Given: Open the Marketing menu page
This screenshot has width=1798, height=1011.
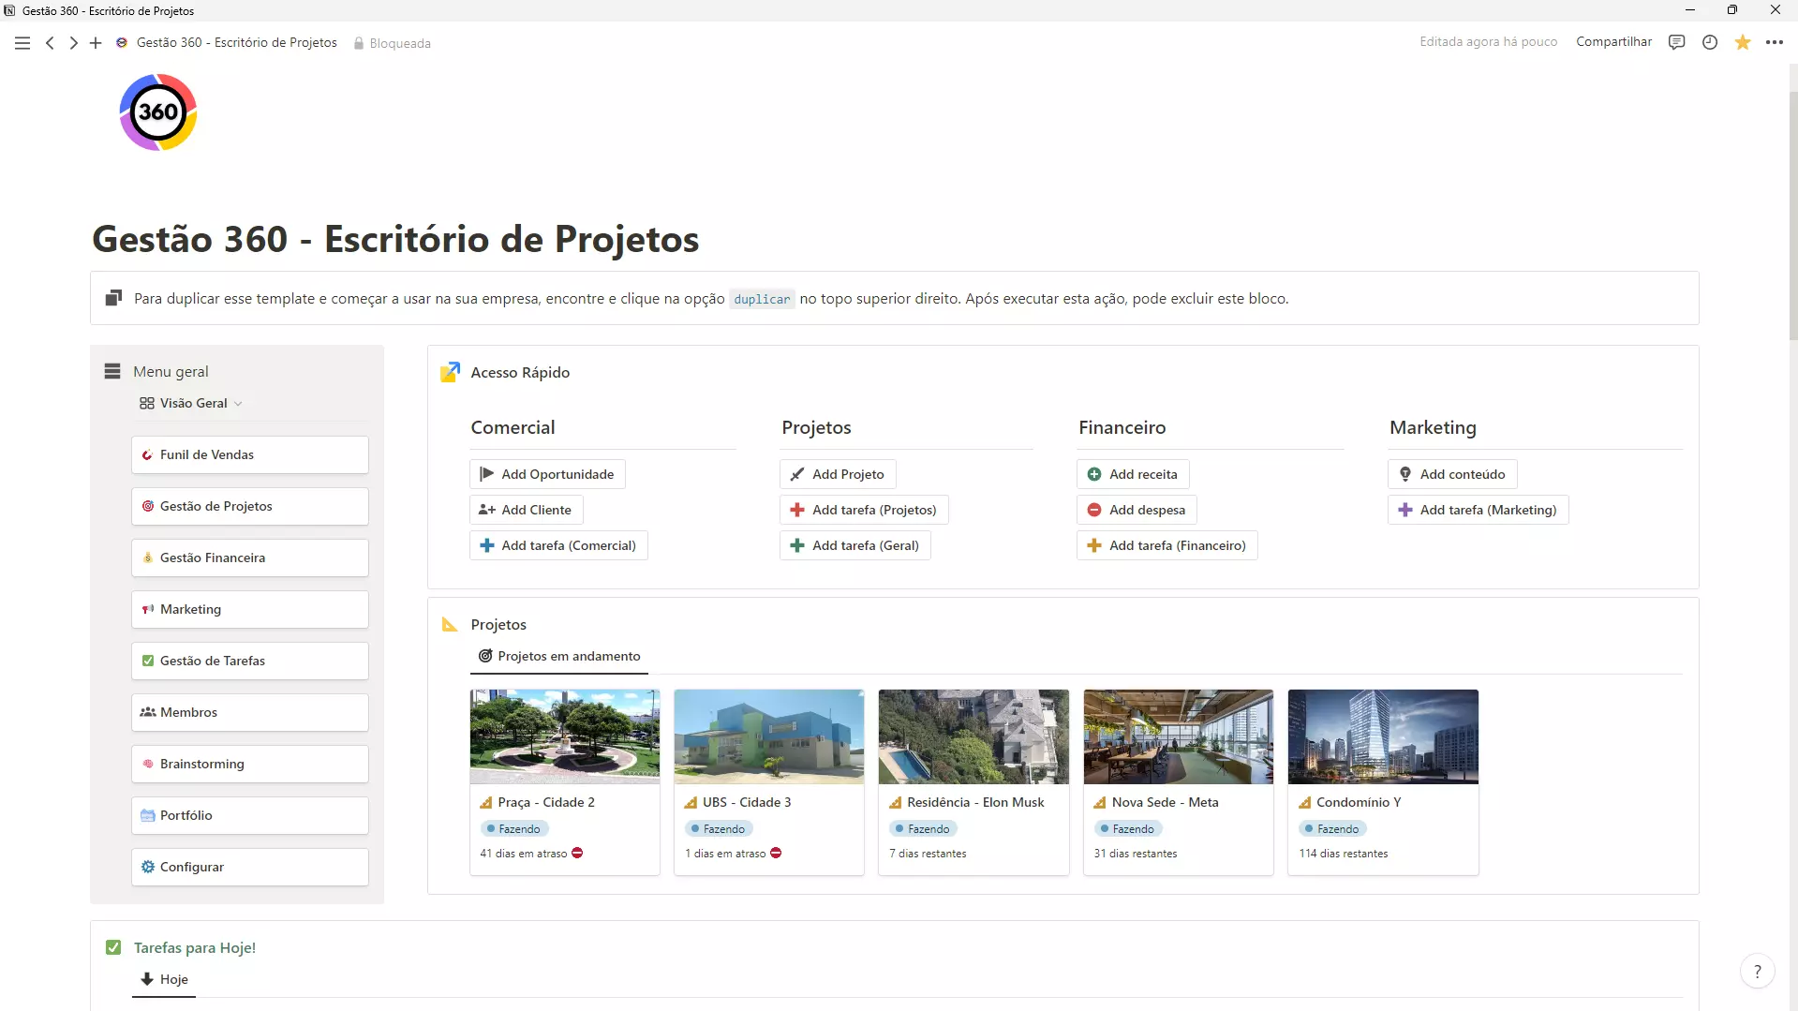Looking at the screenshot, I should point(250,609).
